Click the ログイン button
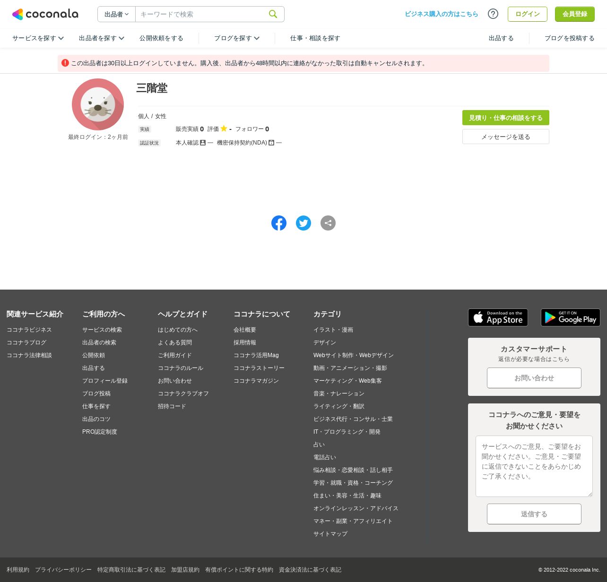 pyautogui.click(x=528, y=14)
